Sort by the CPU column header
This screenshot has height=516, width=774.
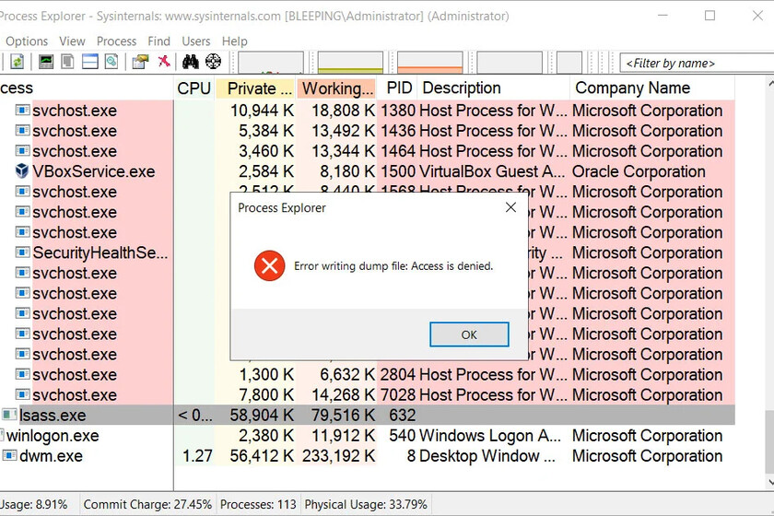[x=194, y=88]
